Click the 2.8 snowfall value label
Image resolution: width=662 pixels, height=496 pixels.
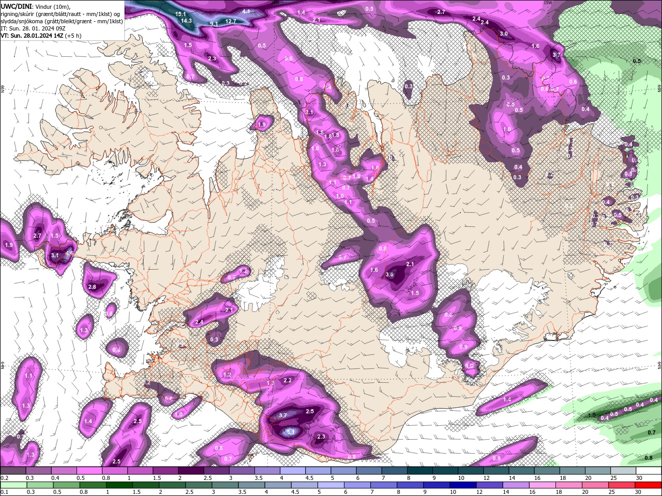tap(92, 287)
